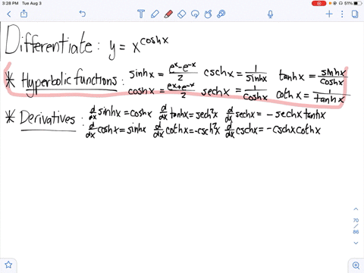Viewport: 364px width, 273px height.
Task: Undo the last stroke
Action: point(83,14)
